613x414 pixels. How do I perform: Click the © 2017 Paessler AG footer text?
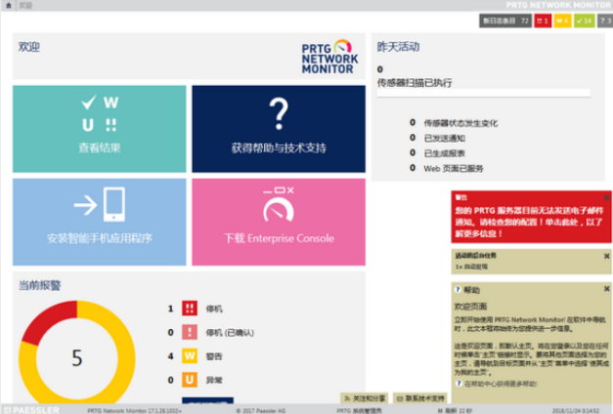click(261, 411)
